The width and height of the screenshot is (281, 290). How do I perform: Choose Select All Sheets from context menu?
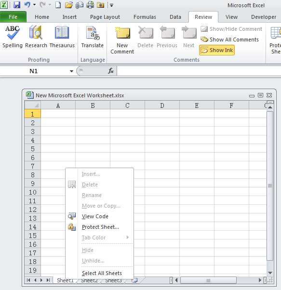tap(99, 273)
